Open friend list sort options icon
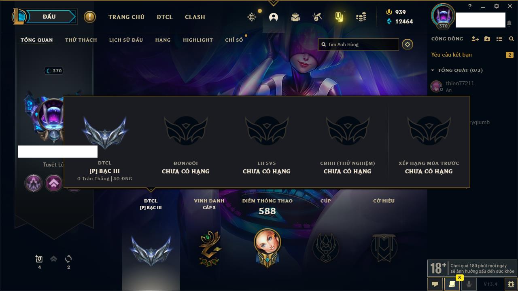The width and height of the screenshot is (518, 291). click(x=499, y=39)
